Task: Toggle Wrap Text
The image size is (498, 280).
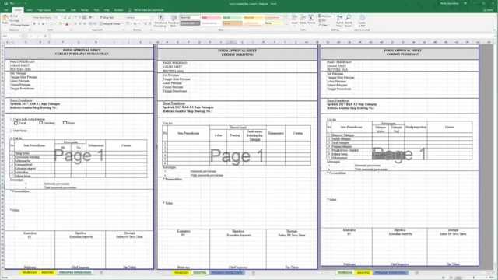Action: pos(107,17)
